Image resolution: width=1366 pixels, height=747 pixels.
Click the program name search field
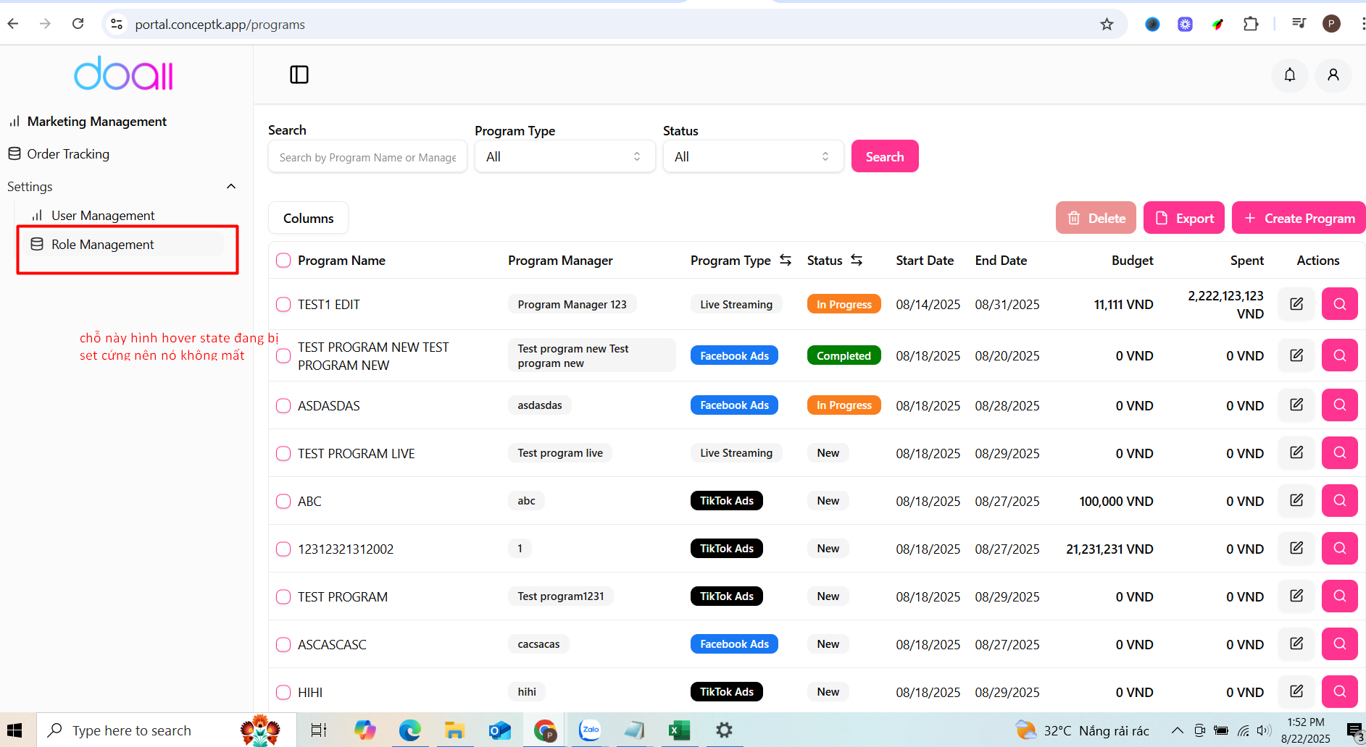point(367,157)
